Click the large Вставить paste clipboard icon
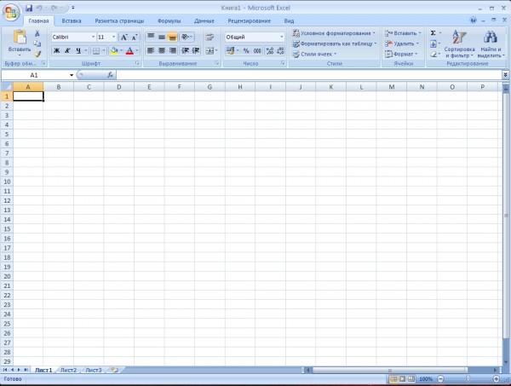The image size is (511, 386). click(20, 37)
